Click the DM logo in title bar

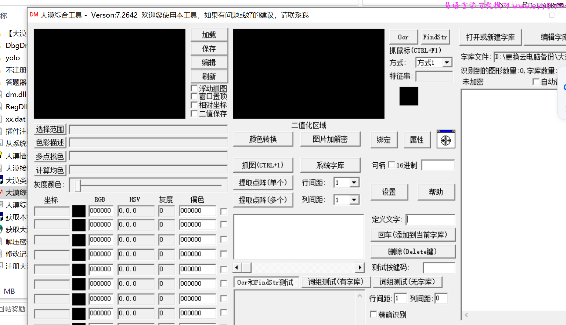pyautogui.click(x=34, y=15)
